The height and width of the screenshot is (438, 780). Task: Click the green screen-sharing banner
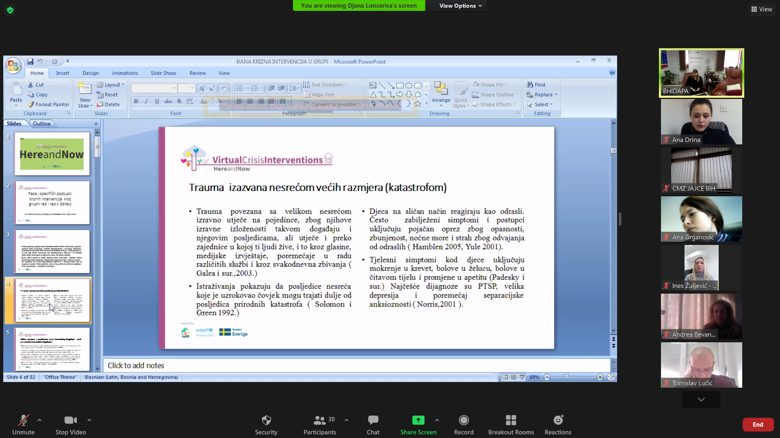[x=359, y=6]
